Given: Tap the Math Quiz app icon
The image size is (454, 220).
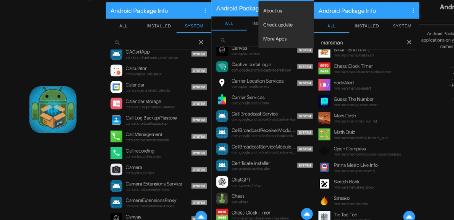Looking at the screenshot, I should 324,134.
